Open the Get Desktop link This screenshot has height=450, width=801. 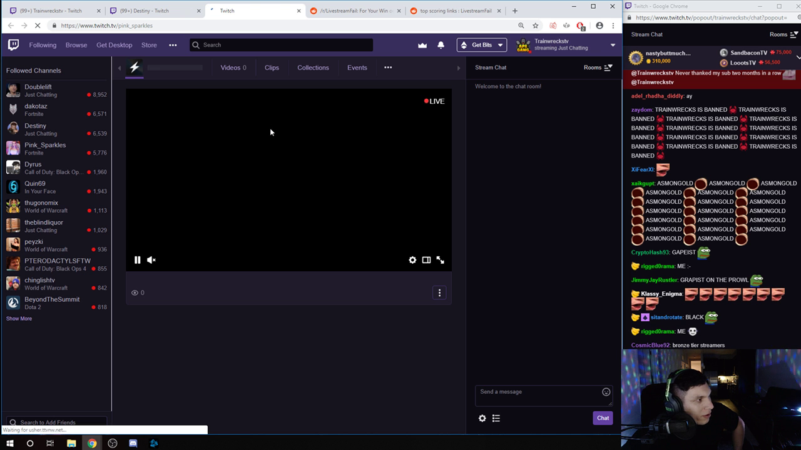114,45
